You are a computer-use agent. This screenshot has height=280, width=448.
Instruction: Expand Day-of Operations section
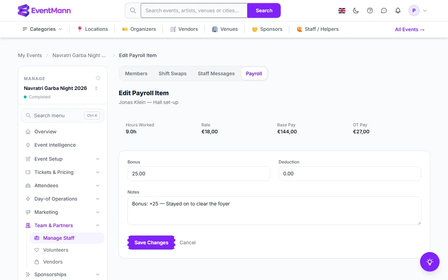pyautogui.click(x=63, y=199)
